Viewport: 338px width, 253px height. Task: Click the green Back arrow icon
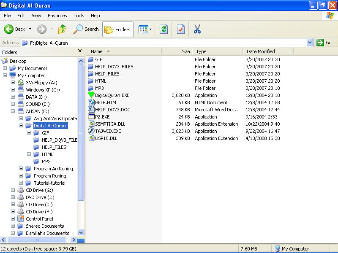pos(9,29)
